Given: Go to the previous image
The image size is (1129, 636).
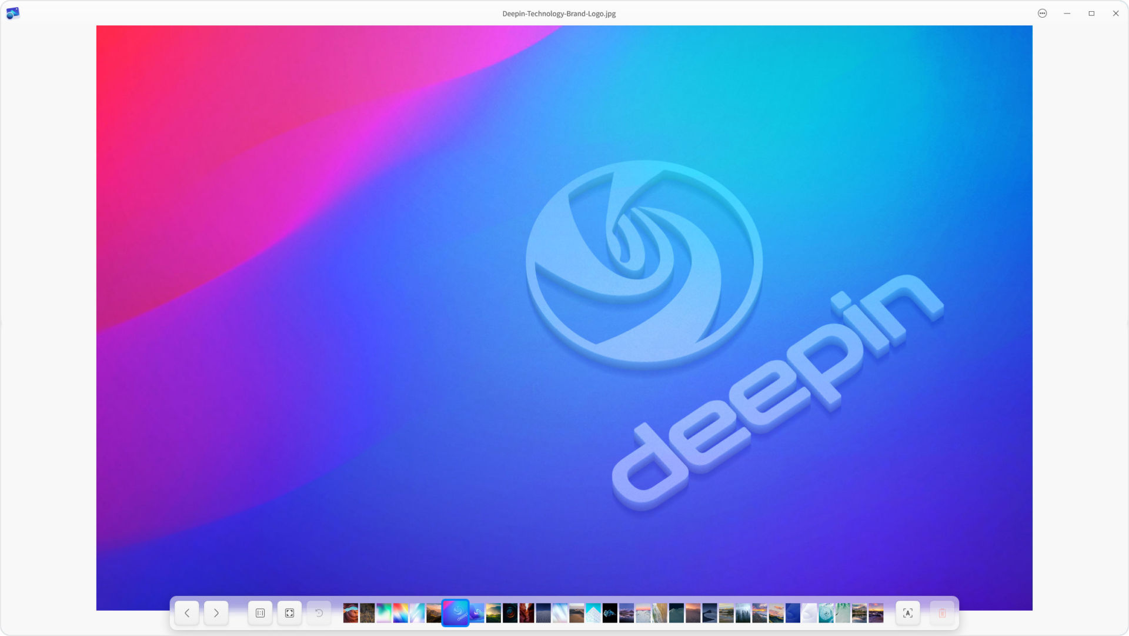Looking at the screenshot, I should [187, 613].
